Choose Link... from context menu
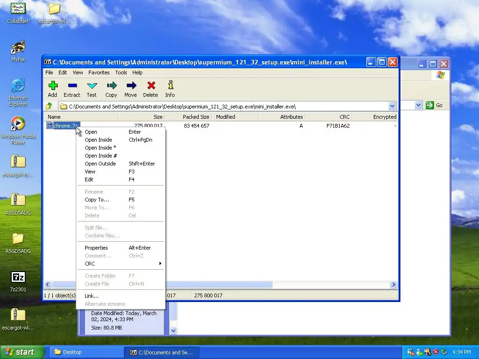Viewport: 479px width, 359px height. tap(121, 296)
